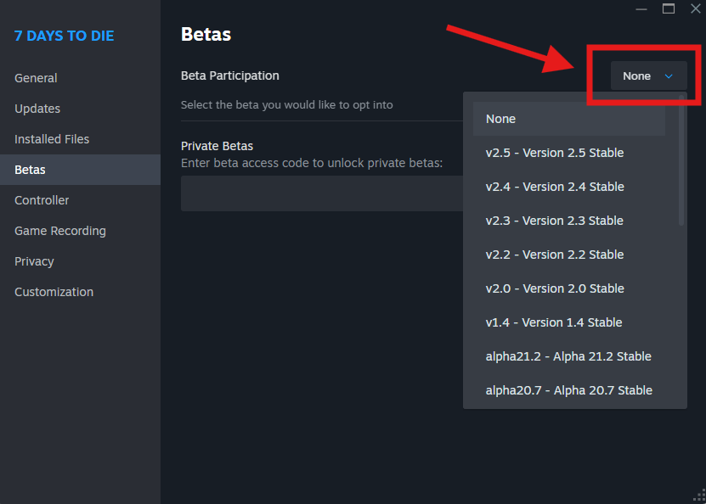Choose v2.5 - Version 2.5 Stable
706x504 pixels.
coord(568,153)
